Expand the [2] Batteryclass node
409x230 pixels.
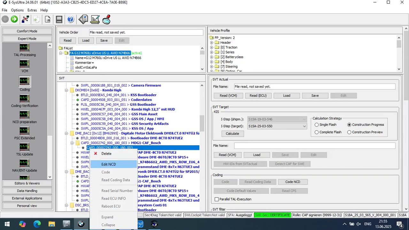tap(212, 57)
